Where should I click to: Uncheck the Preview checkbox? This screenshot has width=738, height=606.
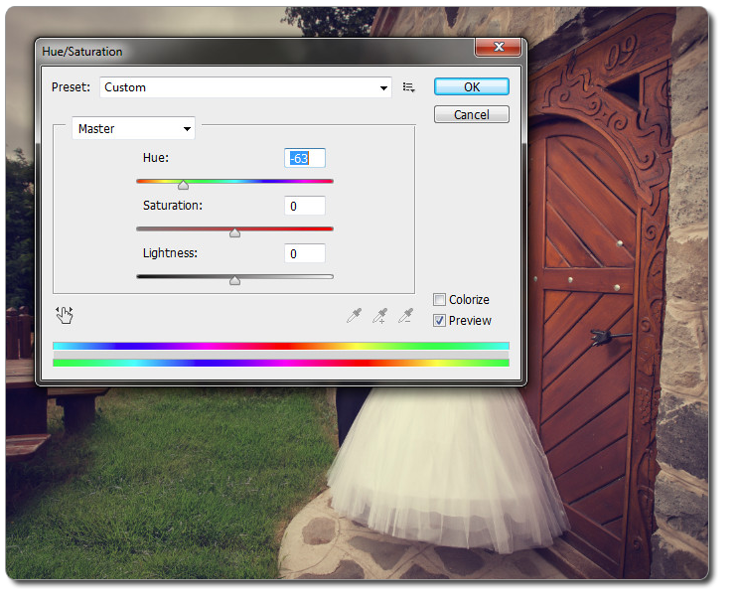tap(439, 321)
